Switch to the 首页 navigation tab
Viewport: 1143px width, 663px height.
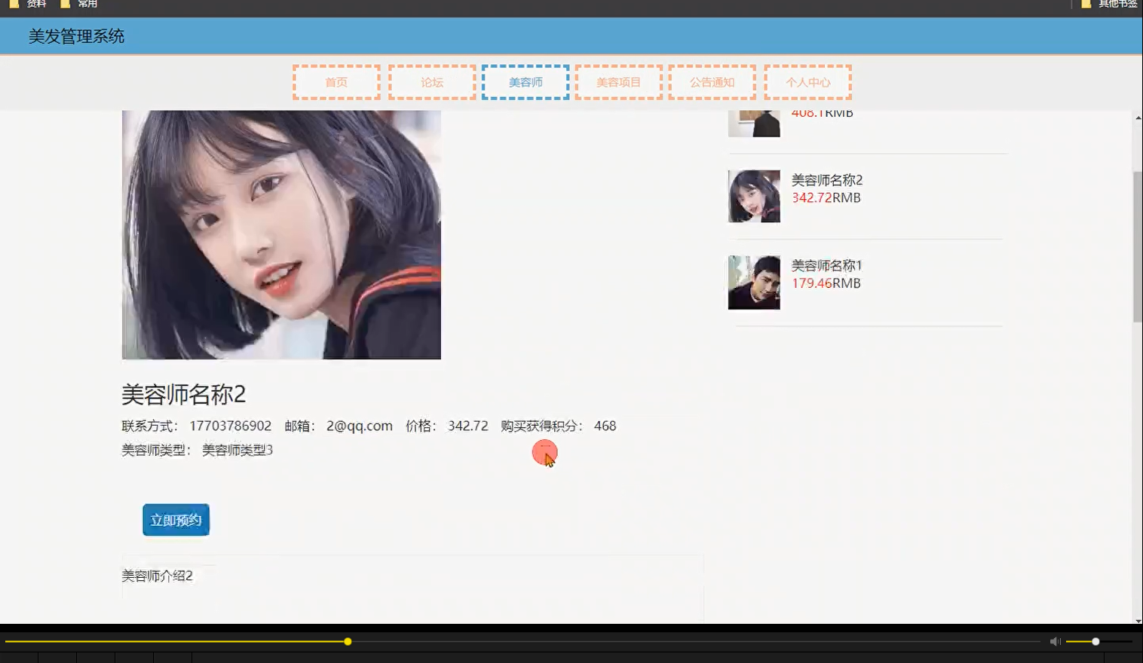336,82
